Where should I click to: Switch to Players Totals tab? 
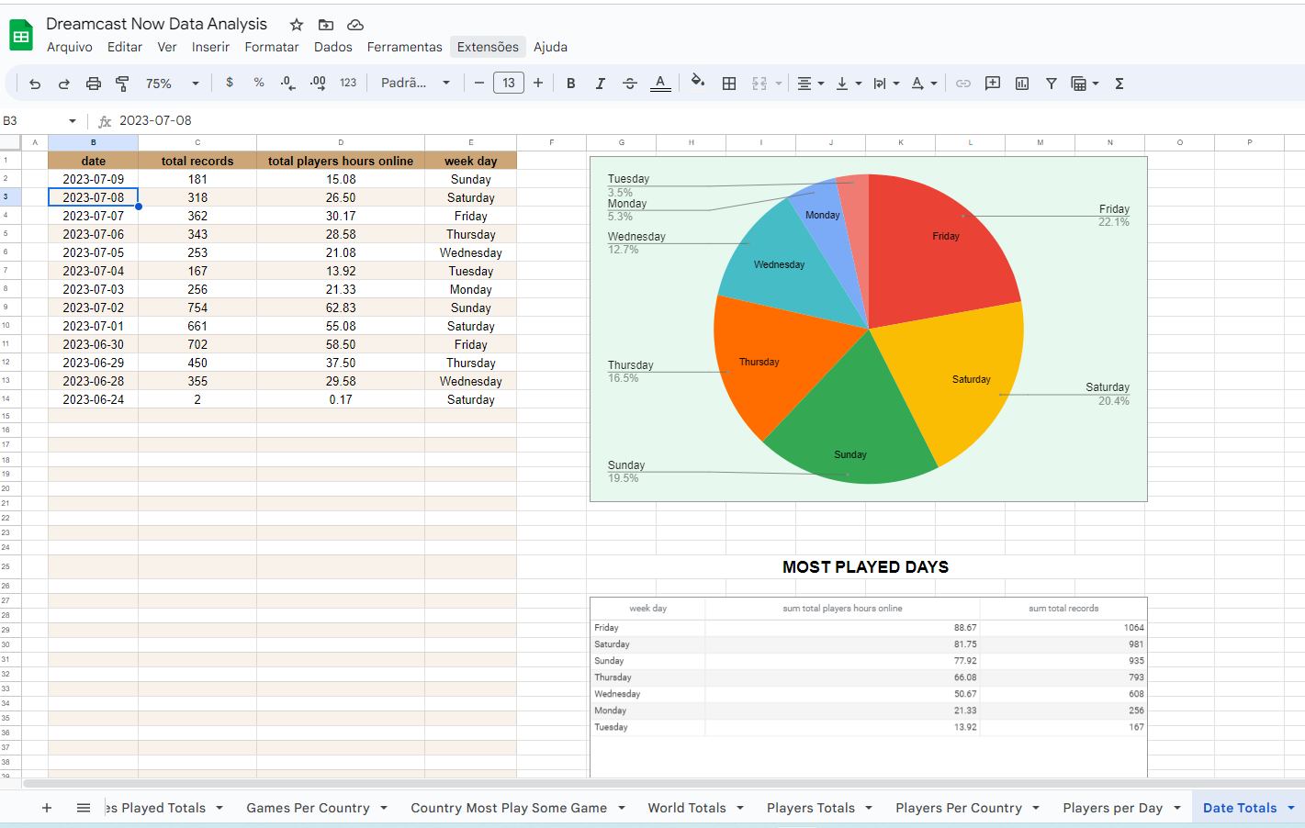[811, 808]
